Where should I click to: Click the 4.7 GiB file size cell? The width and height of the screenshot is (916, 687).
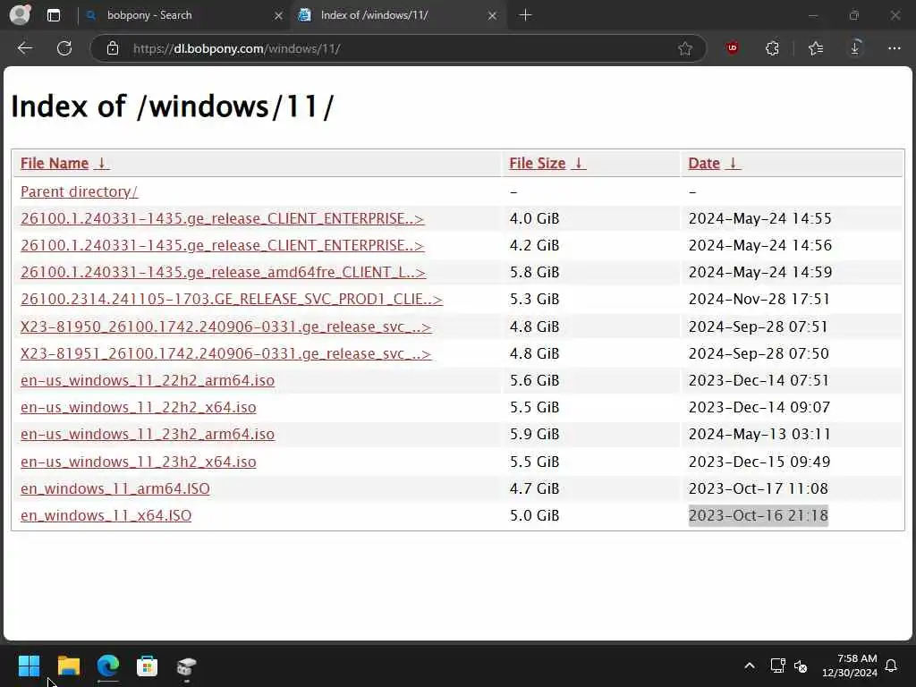pos(534,488)
